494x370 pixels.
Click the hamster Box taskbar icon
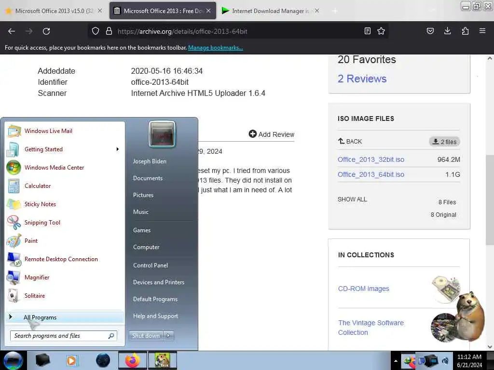pyautogui.click(x=162, y=360)
